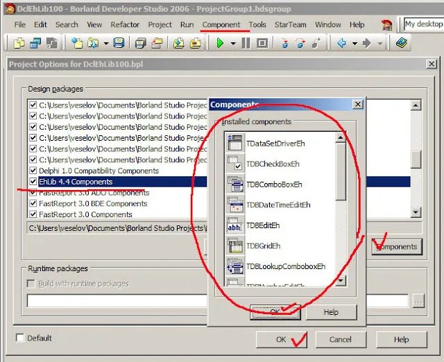Enable Build with runtime packages checkbox

tap(31, 284)
